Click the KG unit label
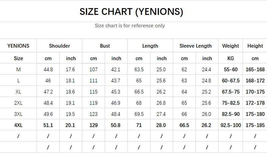Image resolution: width=267 pixels, height=153 pixels. coord(231,58)
